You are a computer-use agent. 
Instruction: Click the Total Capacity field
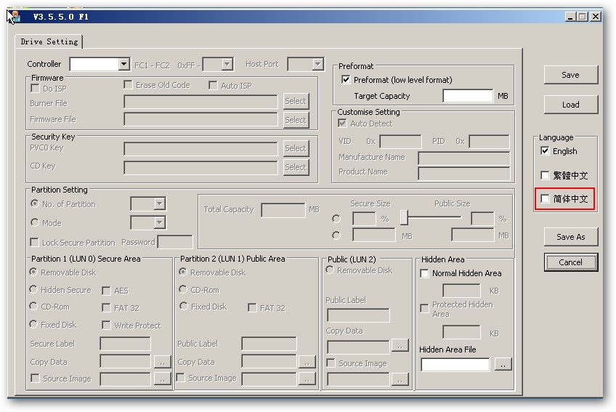coord(283,210)
